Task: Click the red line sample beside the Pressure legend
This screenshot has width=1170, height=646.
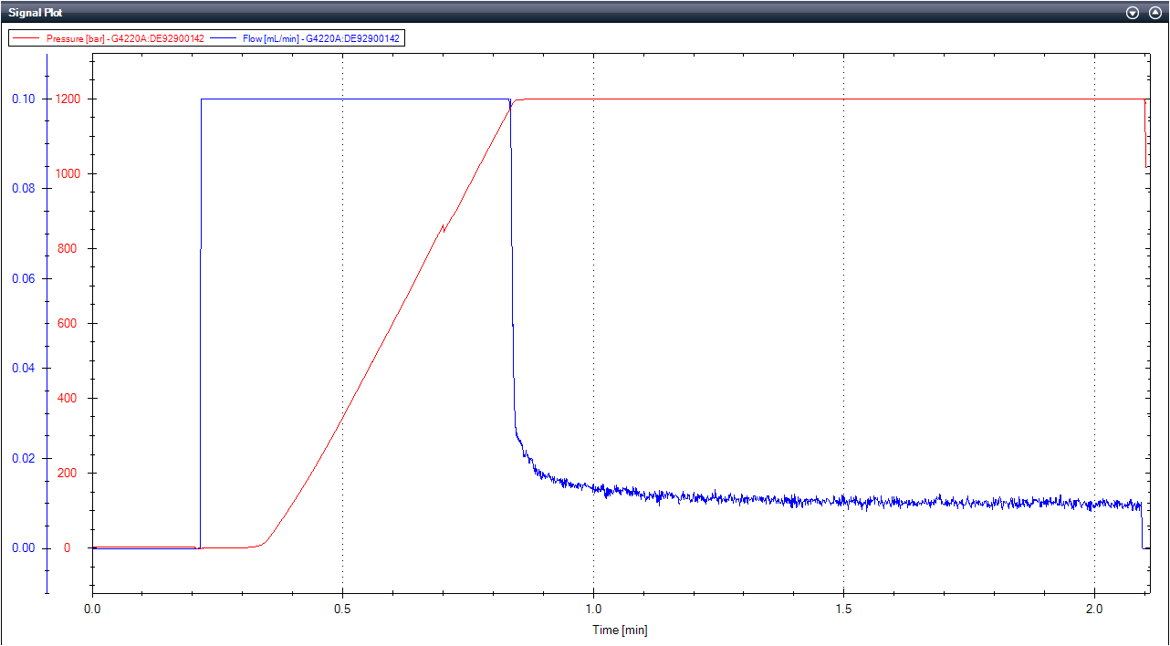Action: coord(26,38)
